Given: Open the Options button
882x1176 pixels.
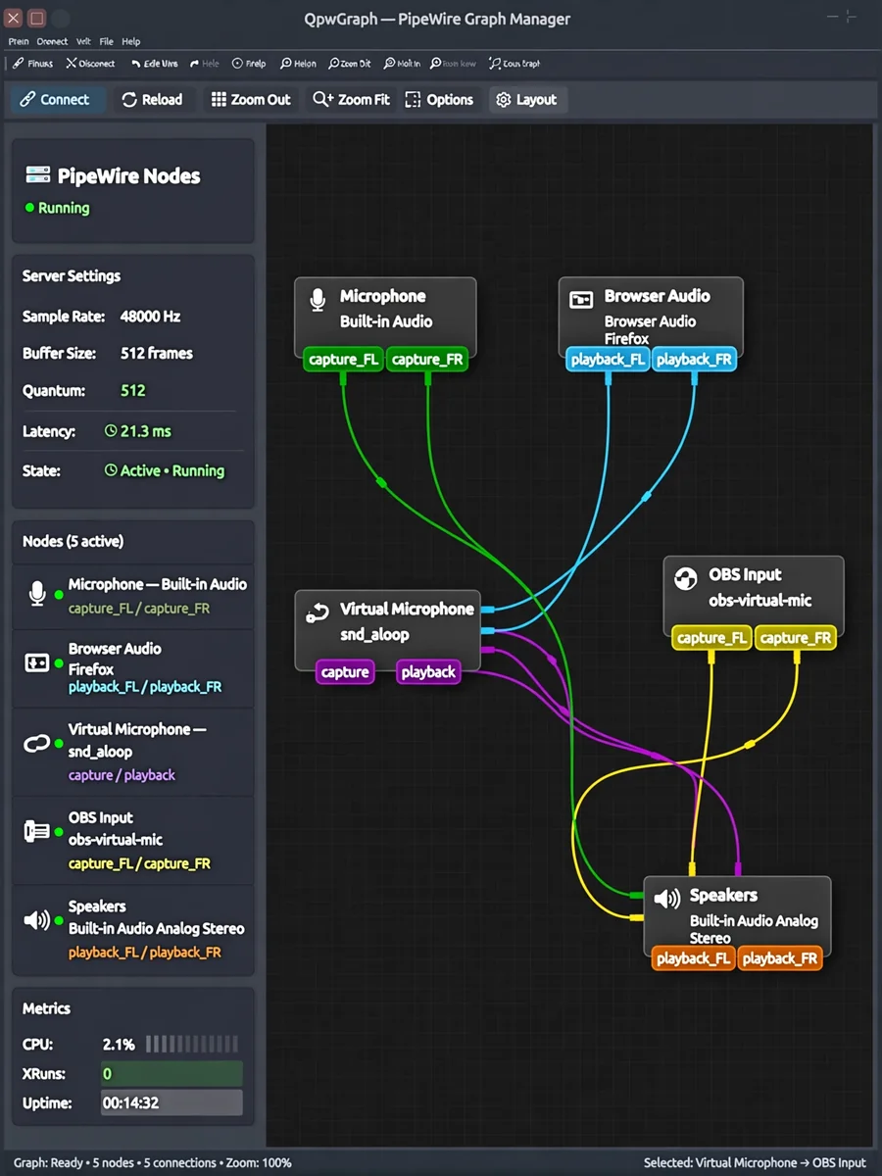Looking at the screenshot, I should [439, 100].
